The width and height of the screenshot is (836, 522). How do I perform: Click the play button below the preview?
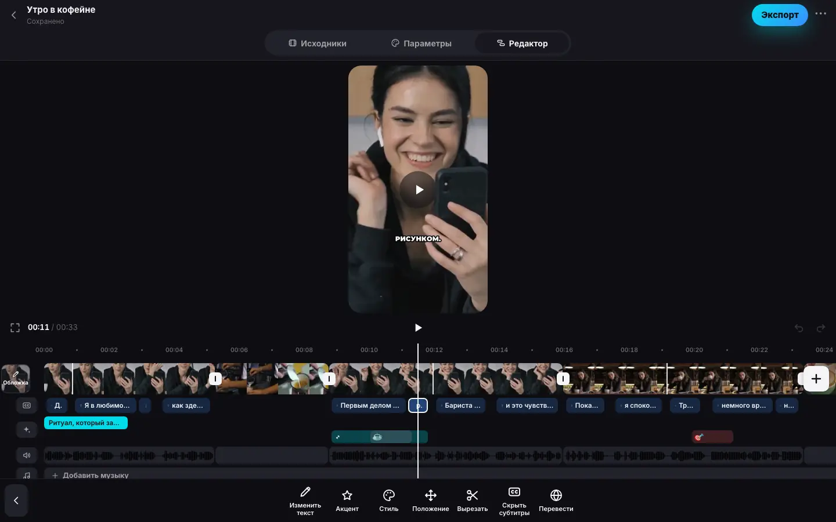(418, 328)
